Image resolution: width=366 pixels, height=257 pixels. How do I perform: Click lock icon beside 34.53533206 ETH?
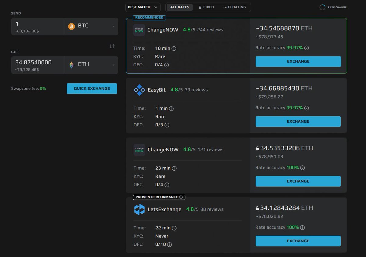click(x=257, y=148)
